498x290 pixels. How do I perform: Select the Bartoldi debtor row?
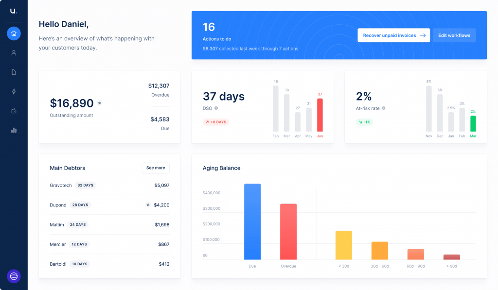tap(109, 264)
